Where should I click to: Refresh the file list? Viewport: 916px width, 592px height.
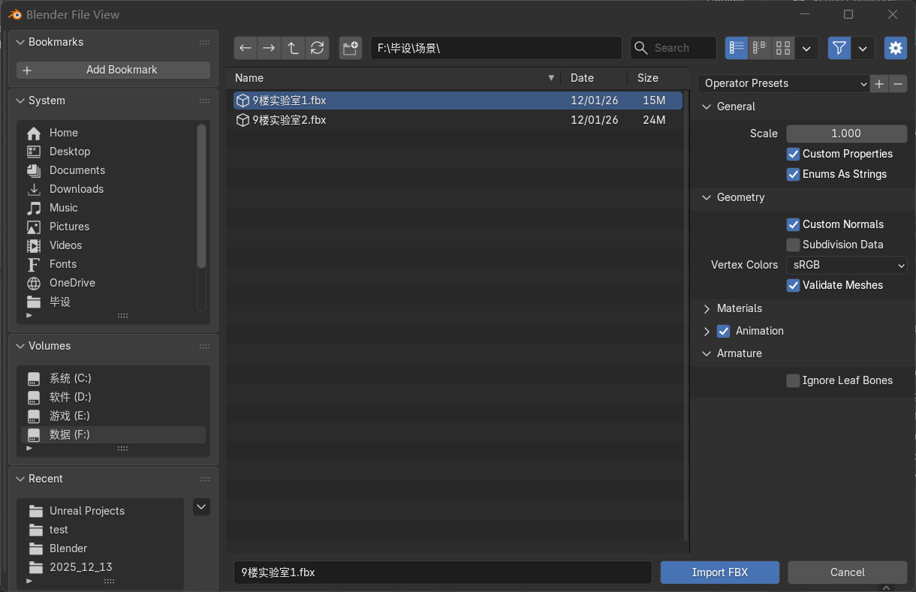(317, 48)
